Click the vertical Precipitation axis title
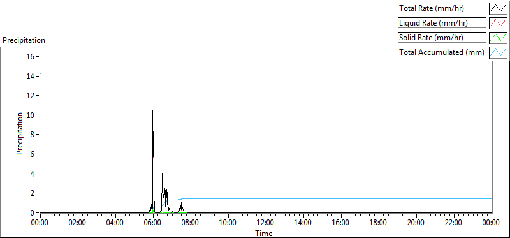 [x=20, y=133]
